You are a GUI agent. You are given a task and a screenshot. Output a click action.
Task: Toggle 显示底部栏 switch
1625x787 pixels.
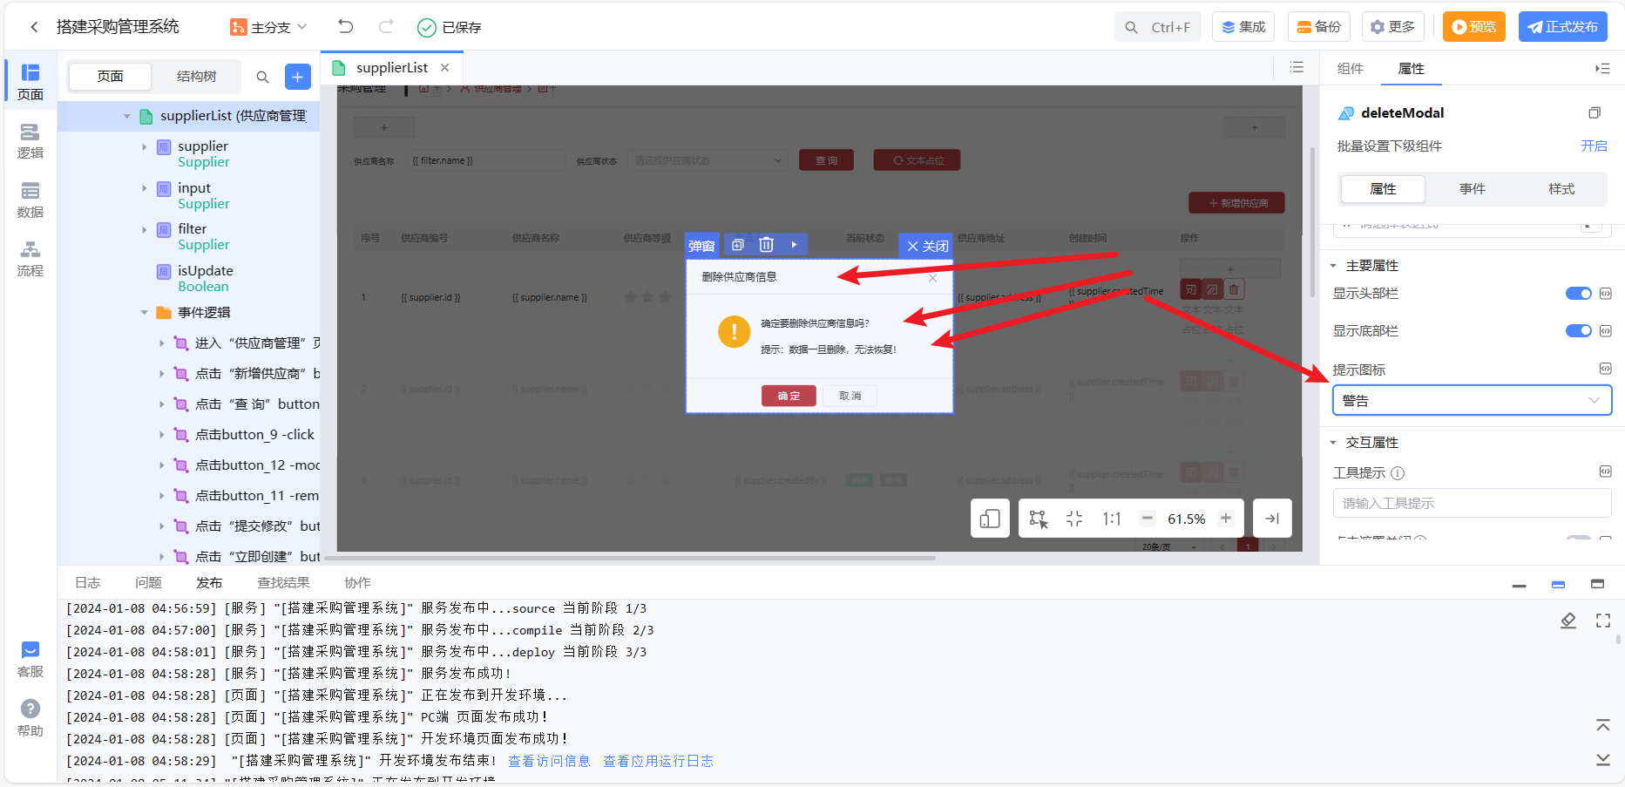(x=1579, y=331)
